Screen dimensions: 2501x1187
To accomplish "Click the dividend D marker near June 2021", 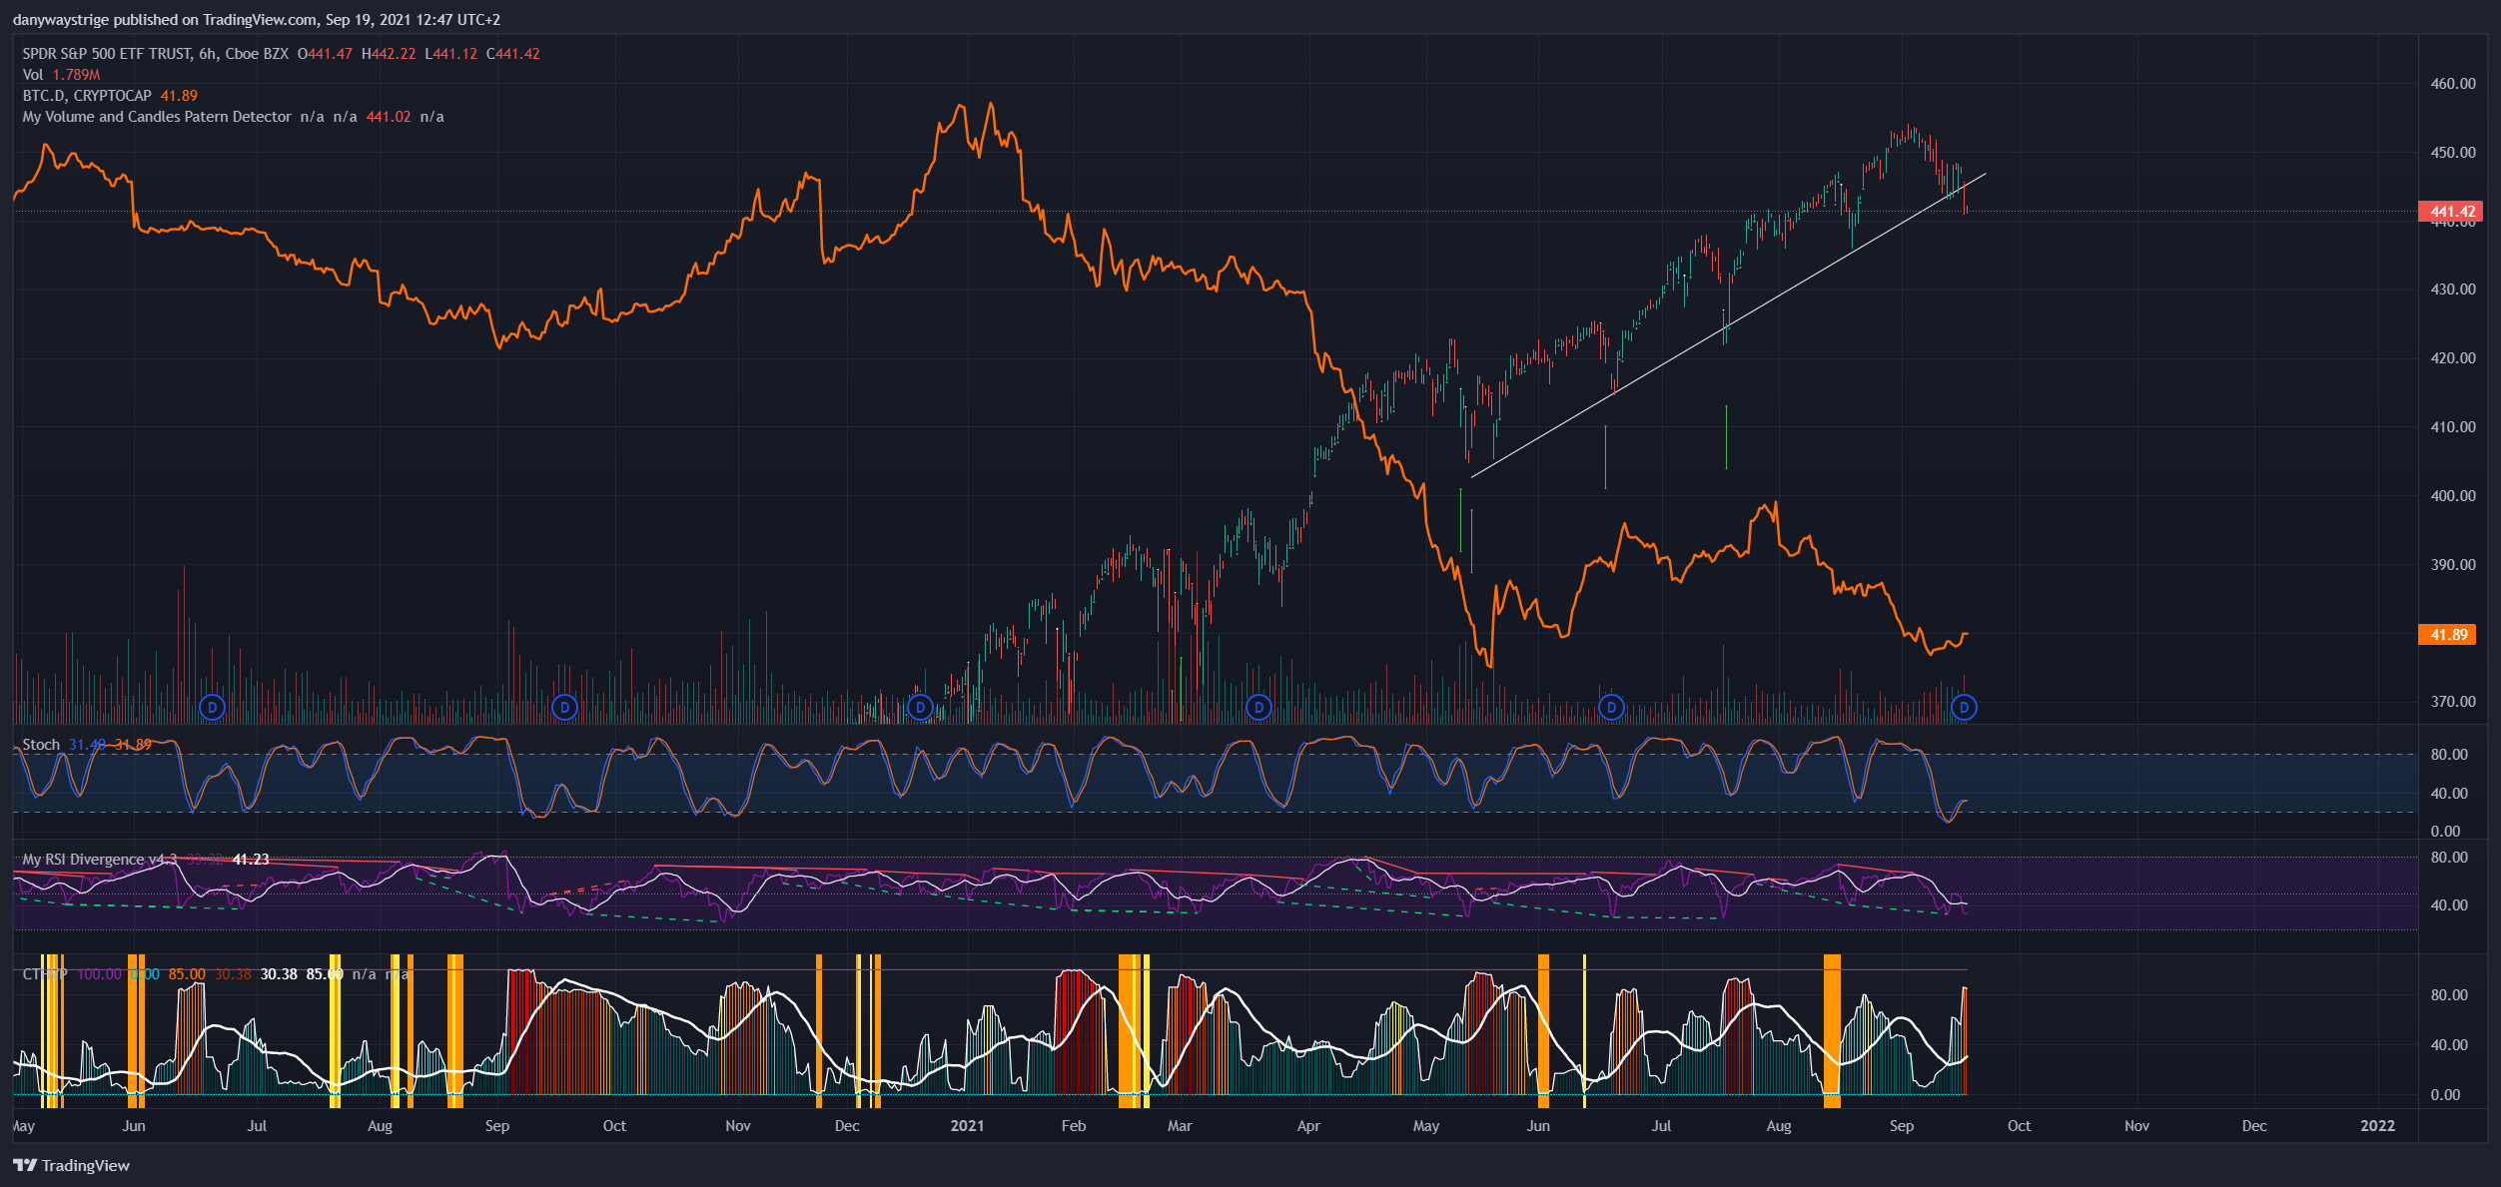I will pyautogui.click(x=1611, y=708).
